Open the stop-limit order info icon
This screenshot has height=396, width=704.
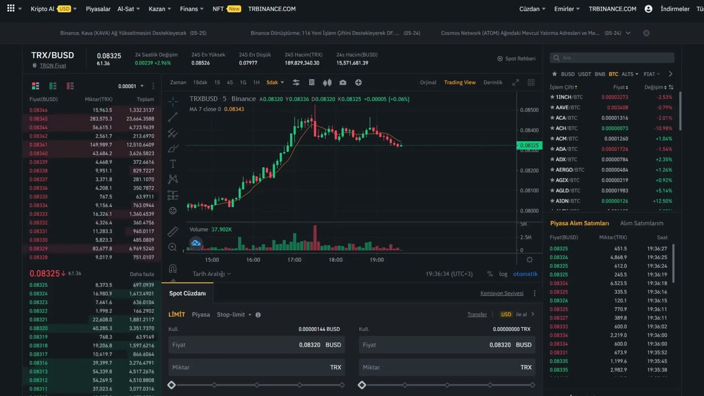pyautogui.click(x=258, y=315)
